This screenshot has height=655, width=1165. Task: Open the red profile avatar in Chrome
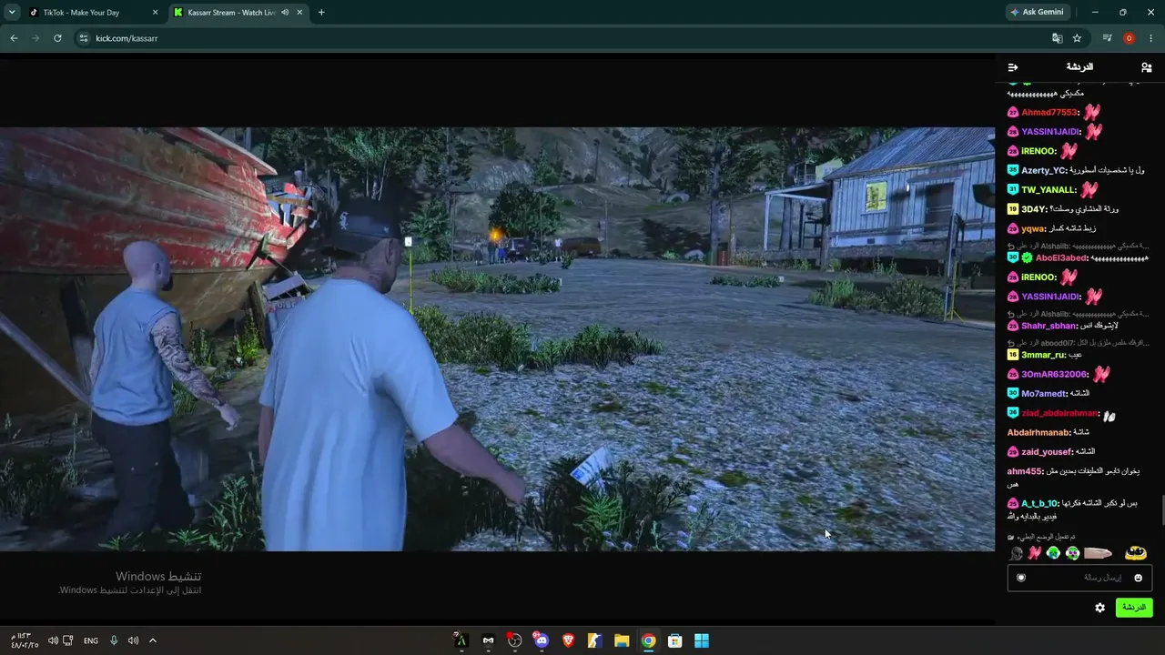[1129, 38]
